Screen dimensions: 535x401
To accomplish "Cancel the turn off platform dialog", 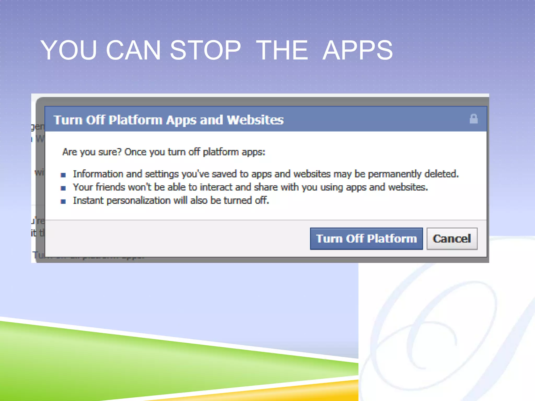I will point(452,239).
